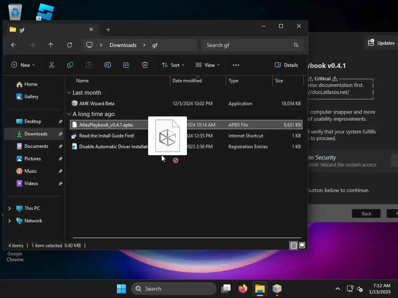Viewport: 398px width, 298px height.
Task: Click the Paste icon in toolbar
Action: tap(89, 65)
